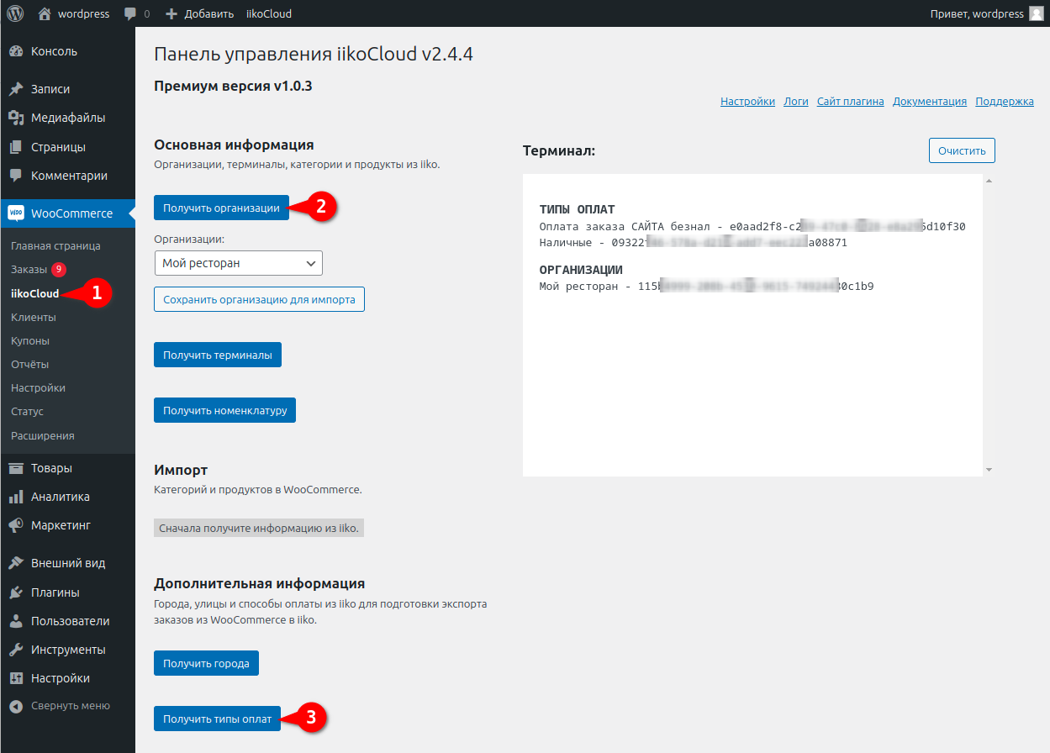Open the Организации dropdown Мой ресторан
The image size is (1050, 753).
coord(239,263)
